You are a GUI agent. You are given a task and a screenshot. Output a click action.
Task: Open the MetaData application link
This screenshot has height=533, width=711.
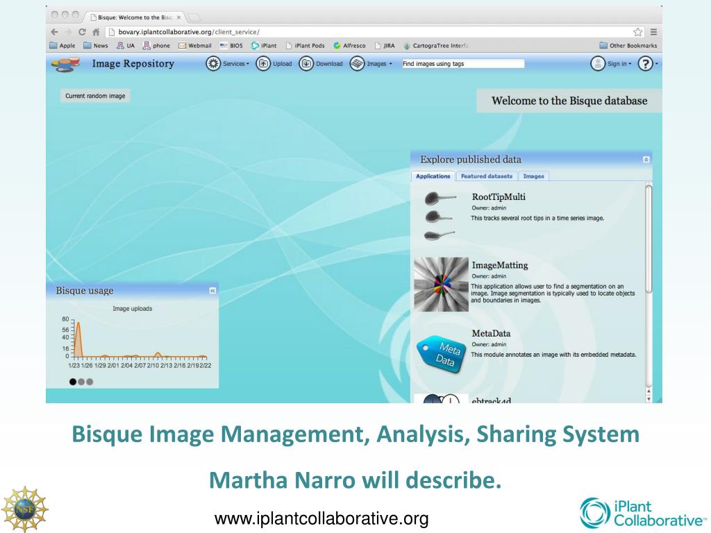pyautogui.click(x=491, y=333)
